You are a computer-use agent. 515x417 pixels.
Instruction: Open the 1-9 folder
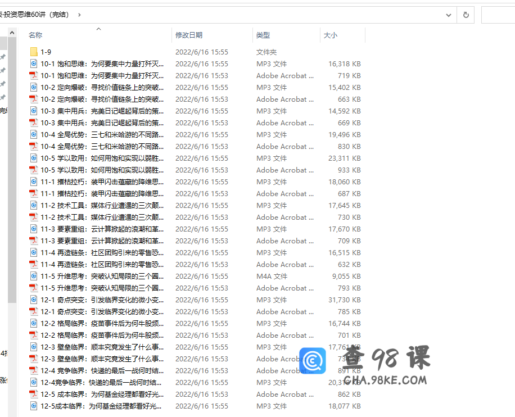[45, 52]
